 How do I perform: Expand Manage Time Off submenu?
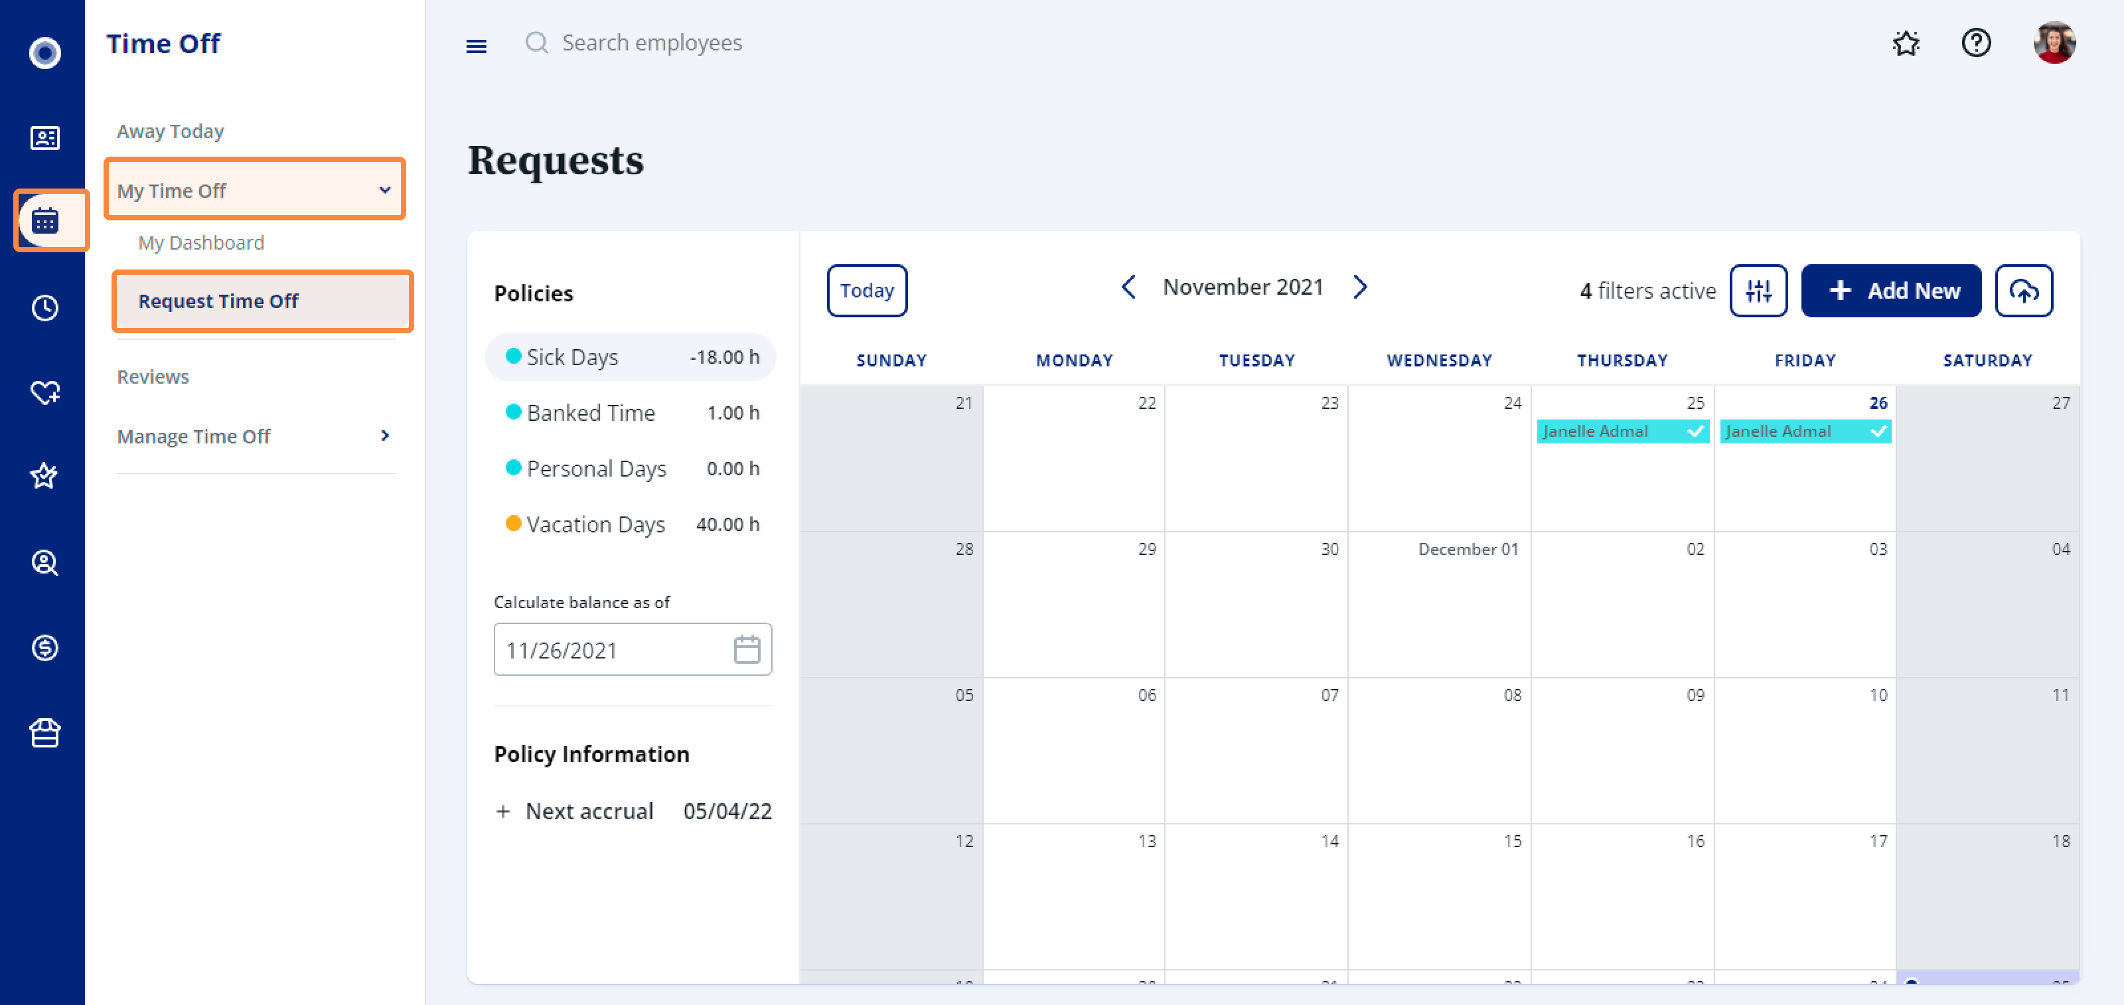pos(255,436)
